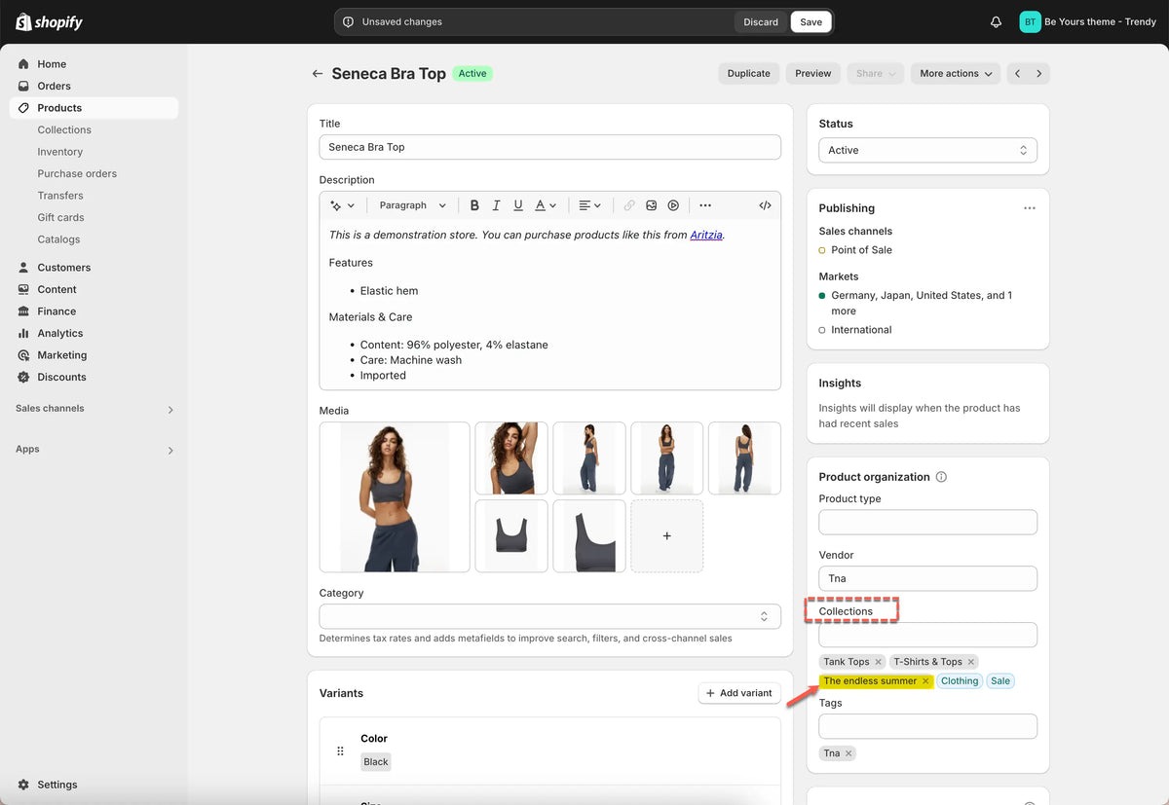Remove the Tank Tops collection chip

[878, 662]
